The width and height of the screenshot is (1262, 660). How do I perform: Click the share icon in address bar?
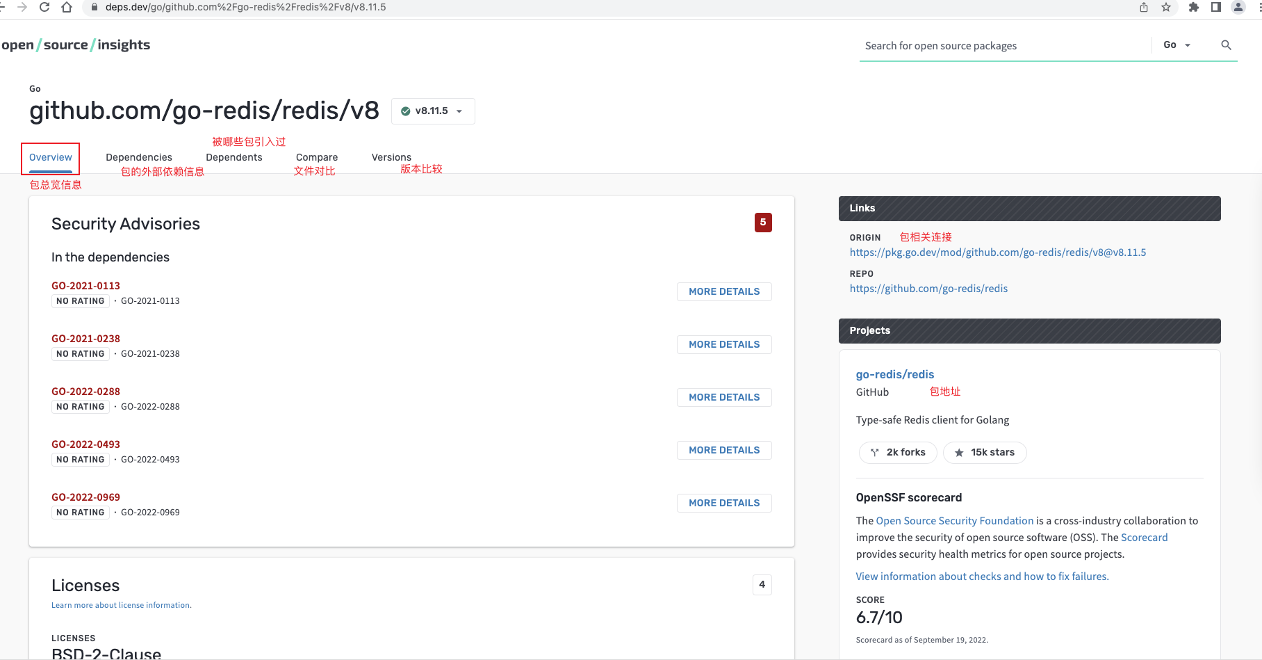(x=1144, y=7)
